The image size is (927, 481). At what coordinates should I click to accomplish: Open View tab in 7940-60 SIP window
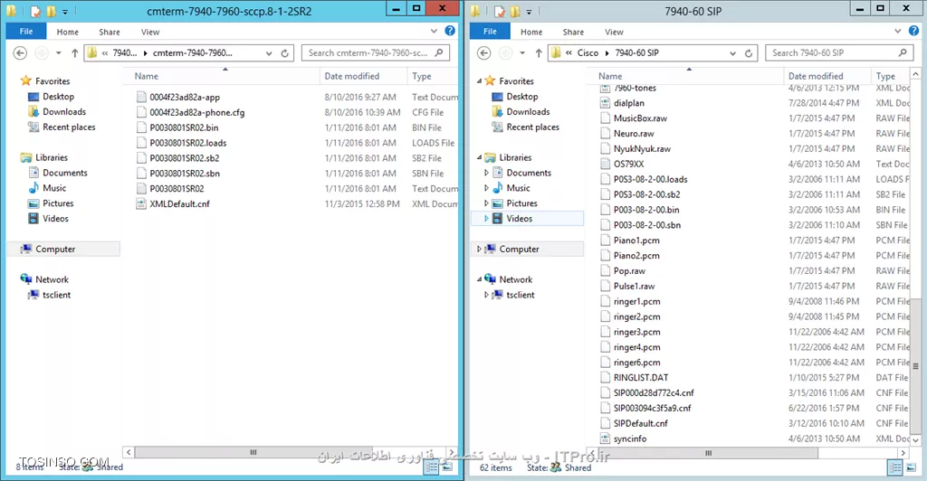tap(614, 32)
